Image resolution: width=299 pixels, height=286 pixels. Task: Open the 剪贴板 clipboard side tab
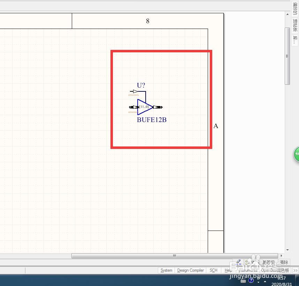pos(295,25)
